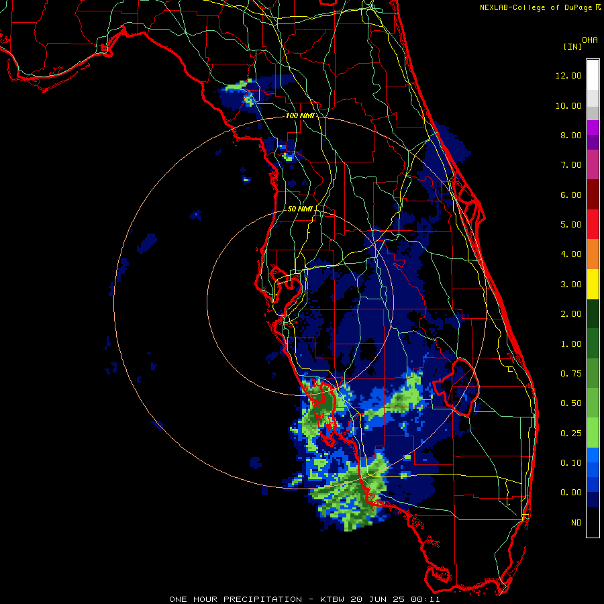Select the 0.00 legend value
The width and height of the screenshot is (604, 604).
pos(571,493)
